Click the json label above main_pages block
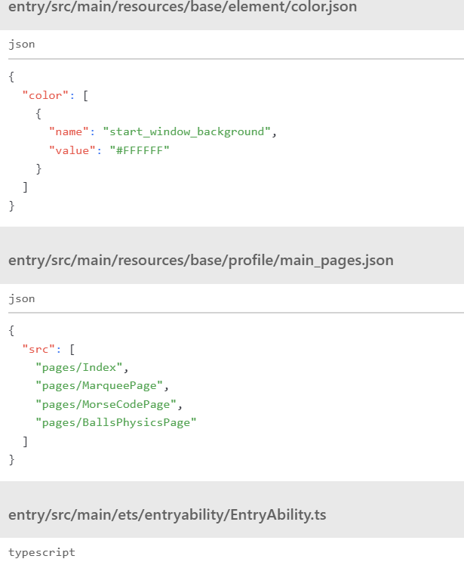The height and width of the screenshot is (562, 464). click(22, 298)
